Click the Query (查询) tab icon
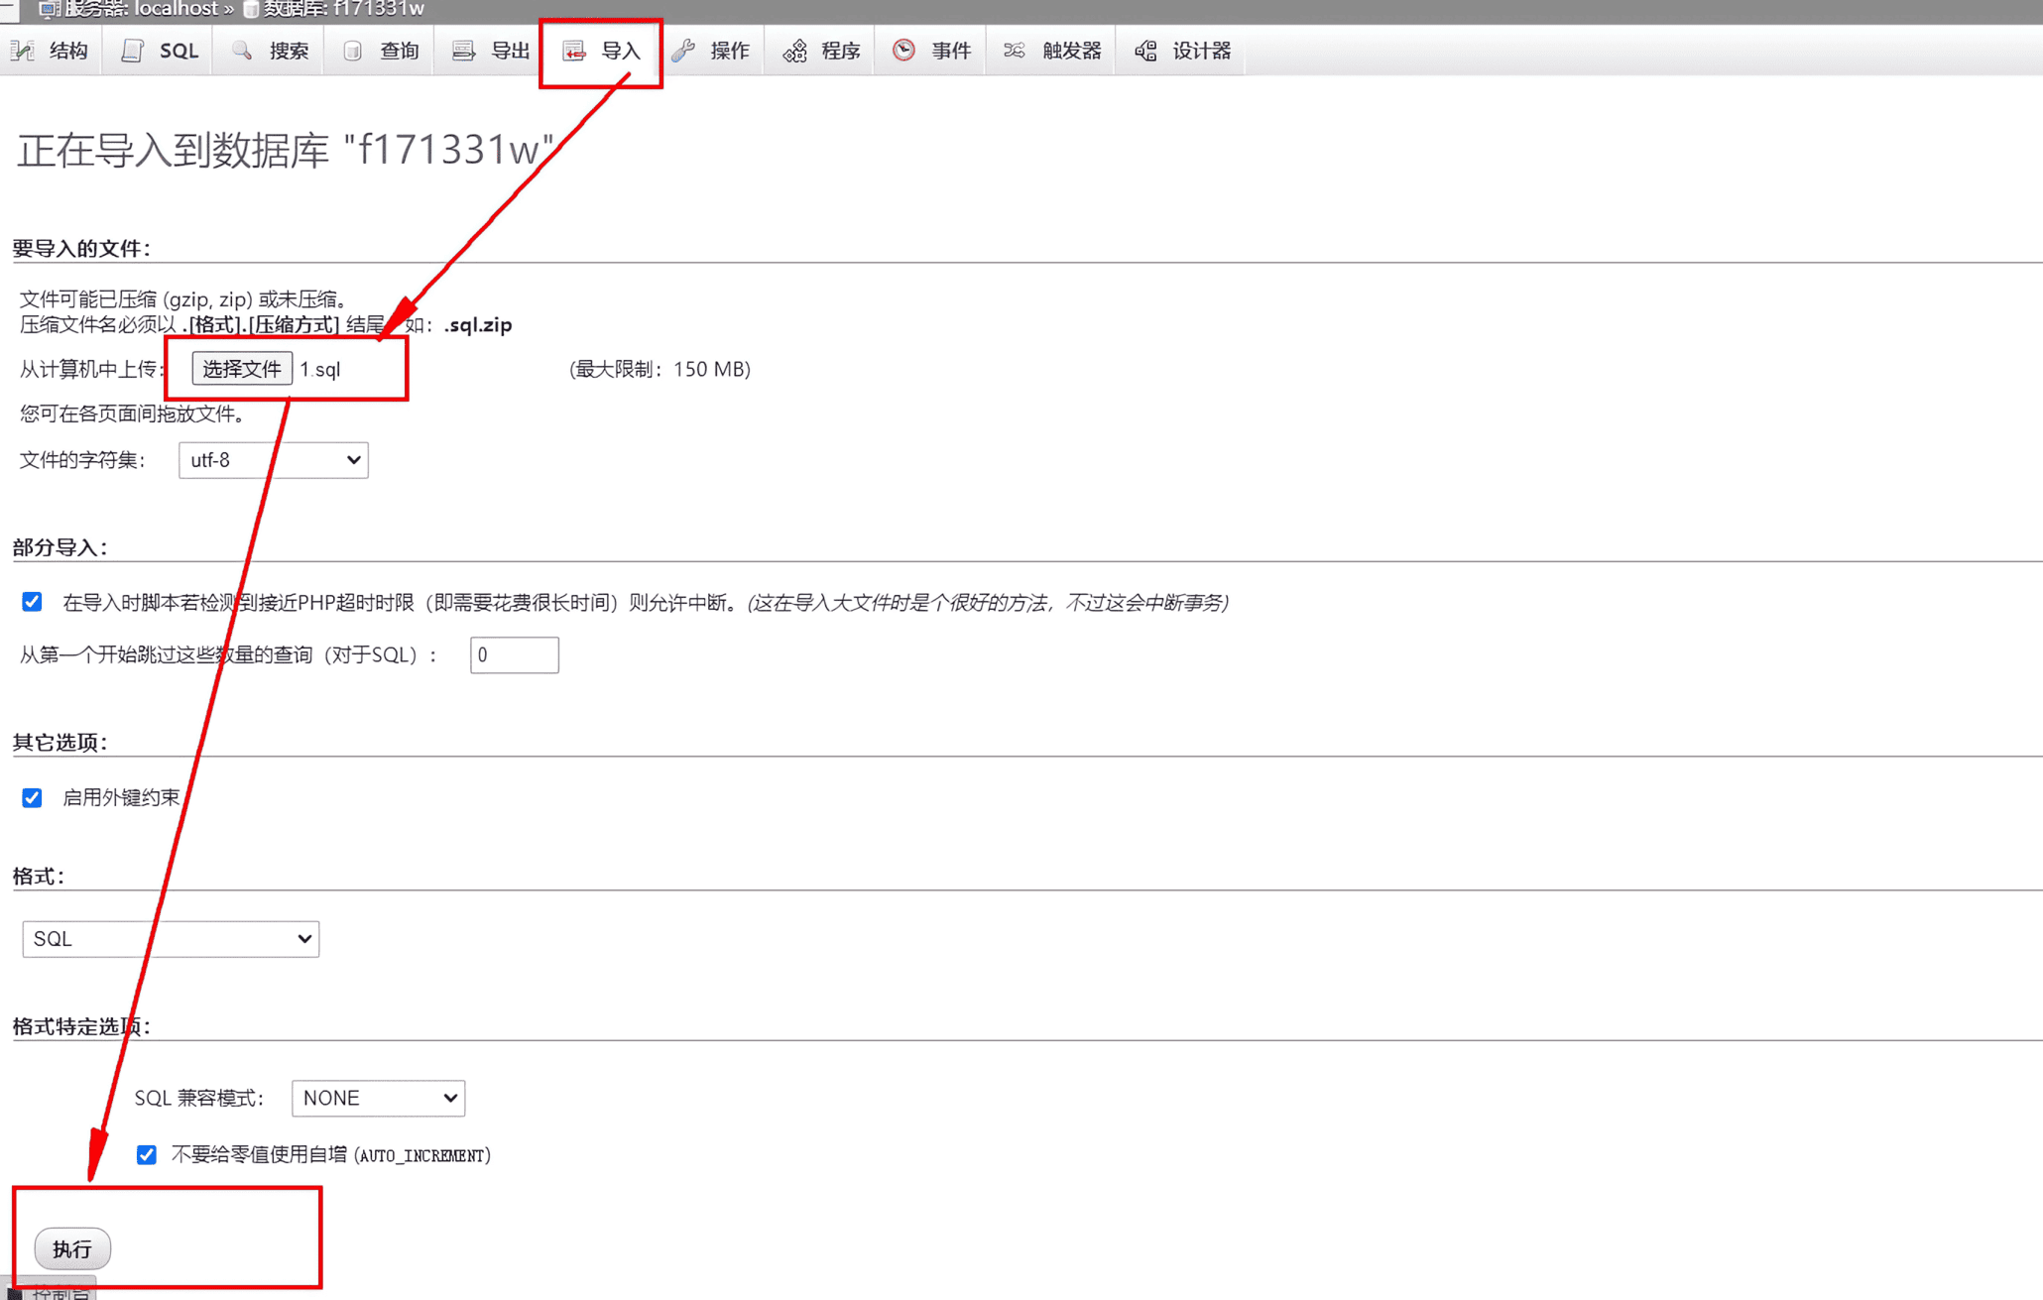The height and width of the screenshot is (1300, 2043). 352,51
